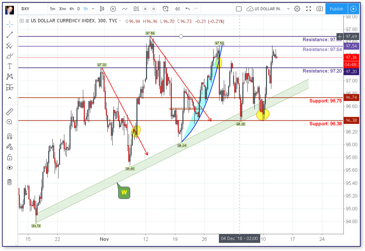Screen dimensions: 365x251
Task: Switch to the 5m timeframe
Action: coord(52,9)
